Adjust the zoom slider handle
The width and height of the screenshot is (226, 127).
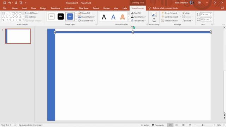203,125
